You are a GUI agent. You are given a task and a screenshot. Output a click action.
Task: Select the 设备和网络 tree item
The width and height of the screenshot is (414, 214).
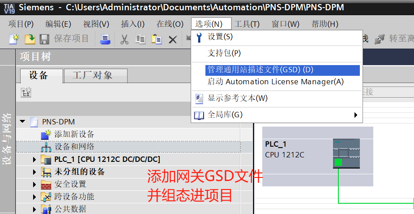pos(74,147)
